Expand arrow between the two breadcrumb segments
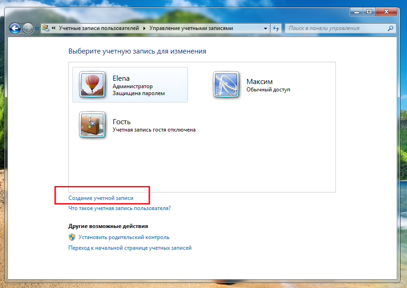407x288 pixels. coord(144,28)
